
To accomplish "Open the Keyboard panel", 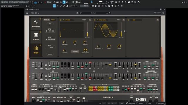I will point(36,37).
